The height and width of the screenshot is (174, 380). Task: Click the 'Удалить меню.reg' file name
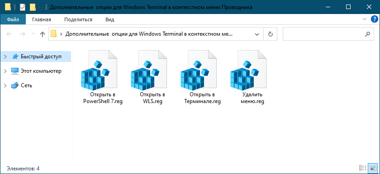point(252,98)
